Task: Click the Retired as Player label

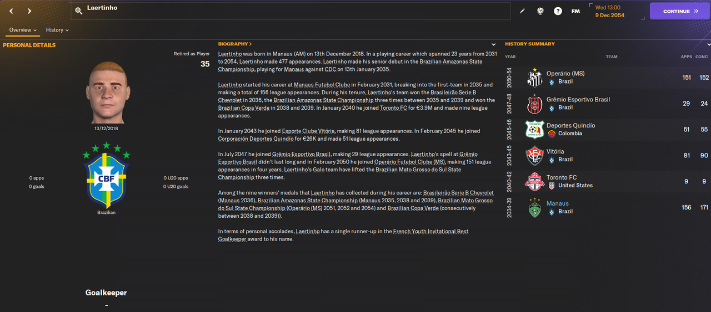Action: coord(192,54)
